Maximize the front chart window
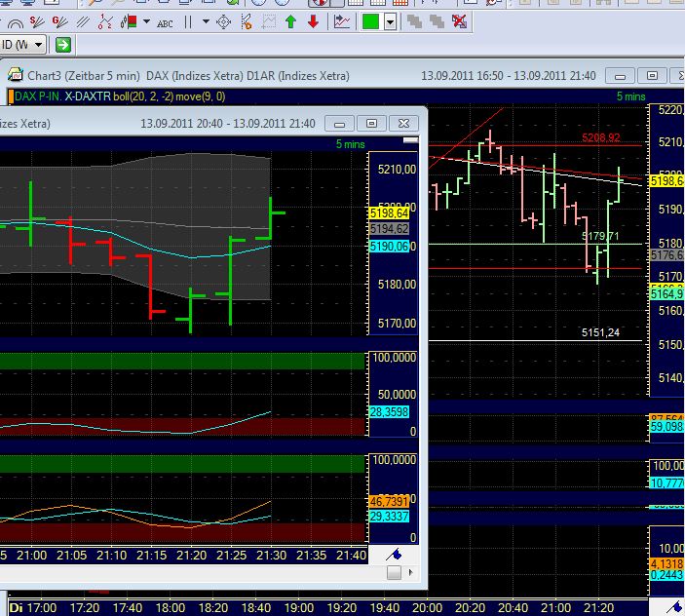This screenshot has width=685, height=616. [371, 124]
